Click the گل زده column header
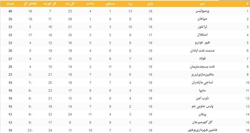Image resolution: width=250 pixels, height=133 pixels. click(70, 4)
